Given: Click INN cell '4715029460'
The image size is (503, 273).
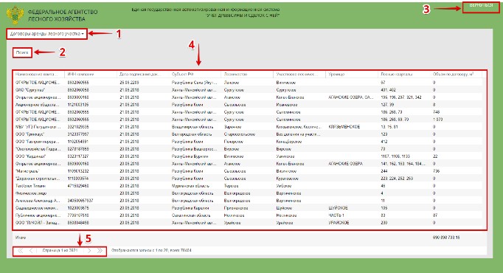Looking at the screenshot, I should pyautogui.click(x=78, y=186).
